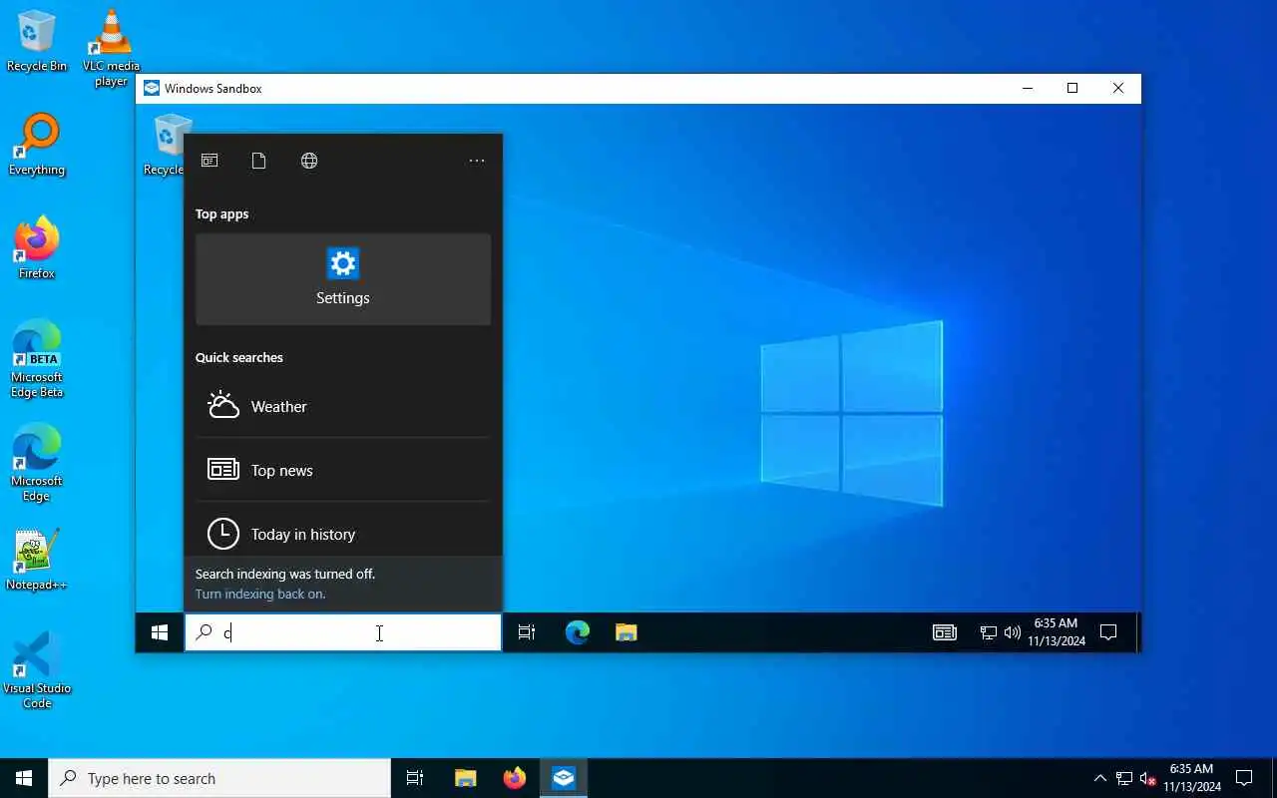Open File Explorer in sandbox taskbar

pos(626,632)
